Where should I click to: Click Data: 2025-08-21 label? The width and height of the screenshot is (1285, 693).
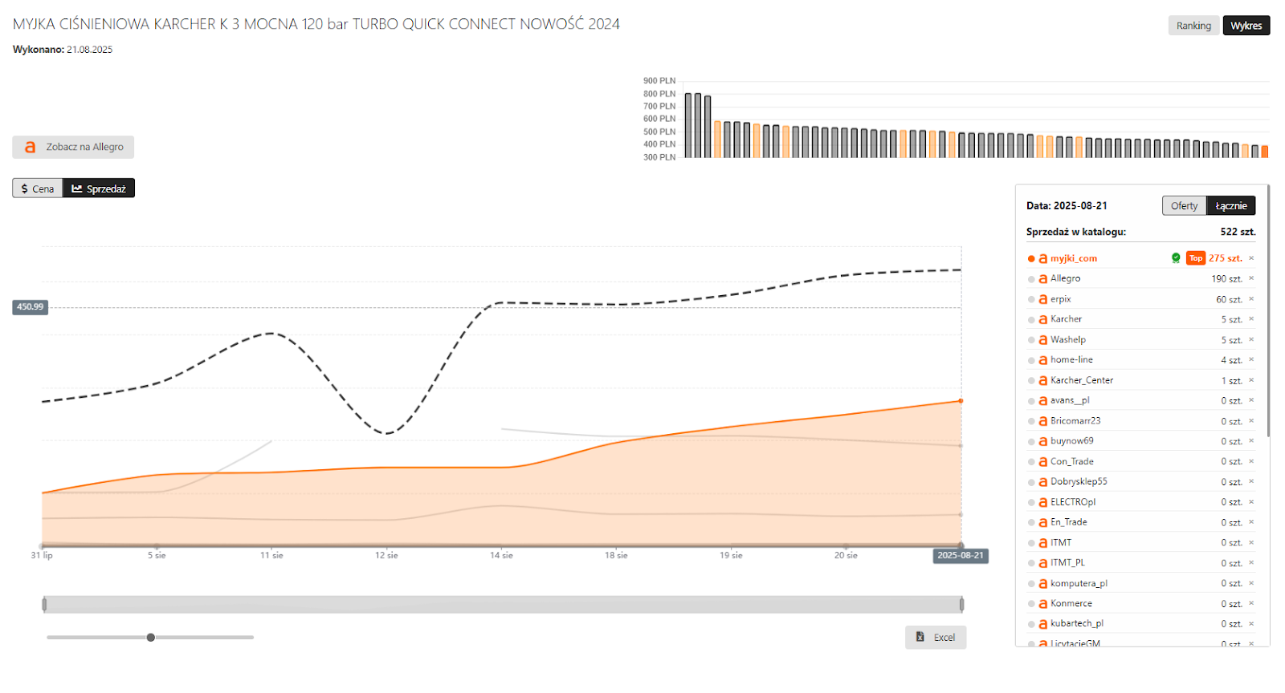tap(1067, 206)
